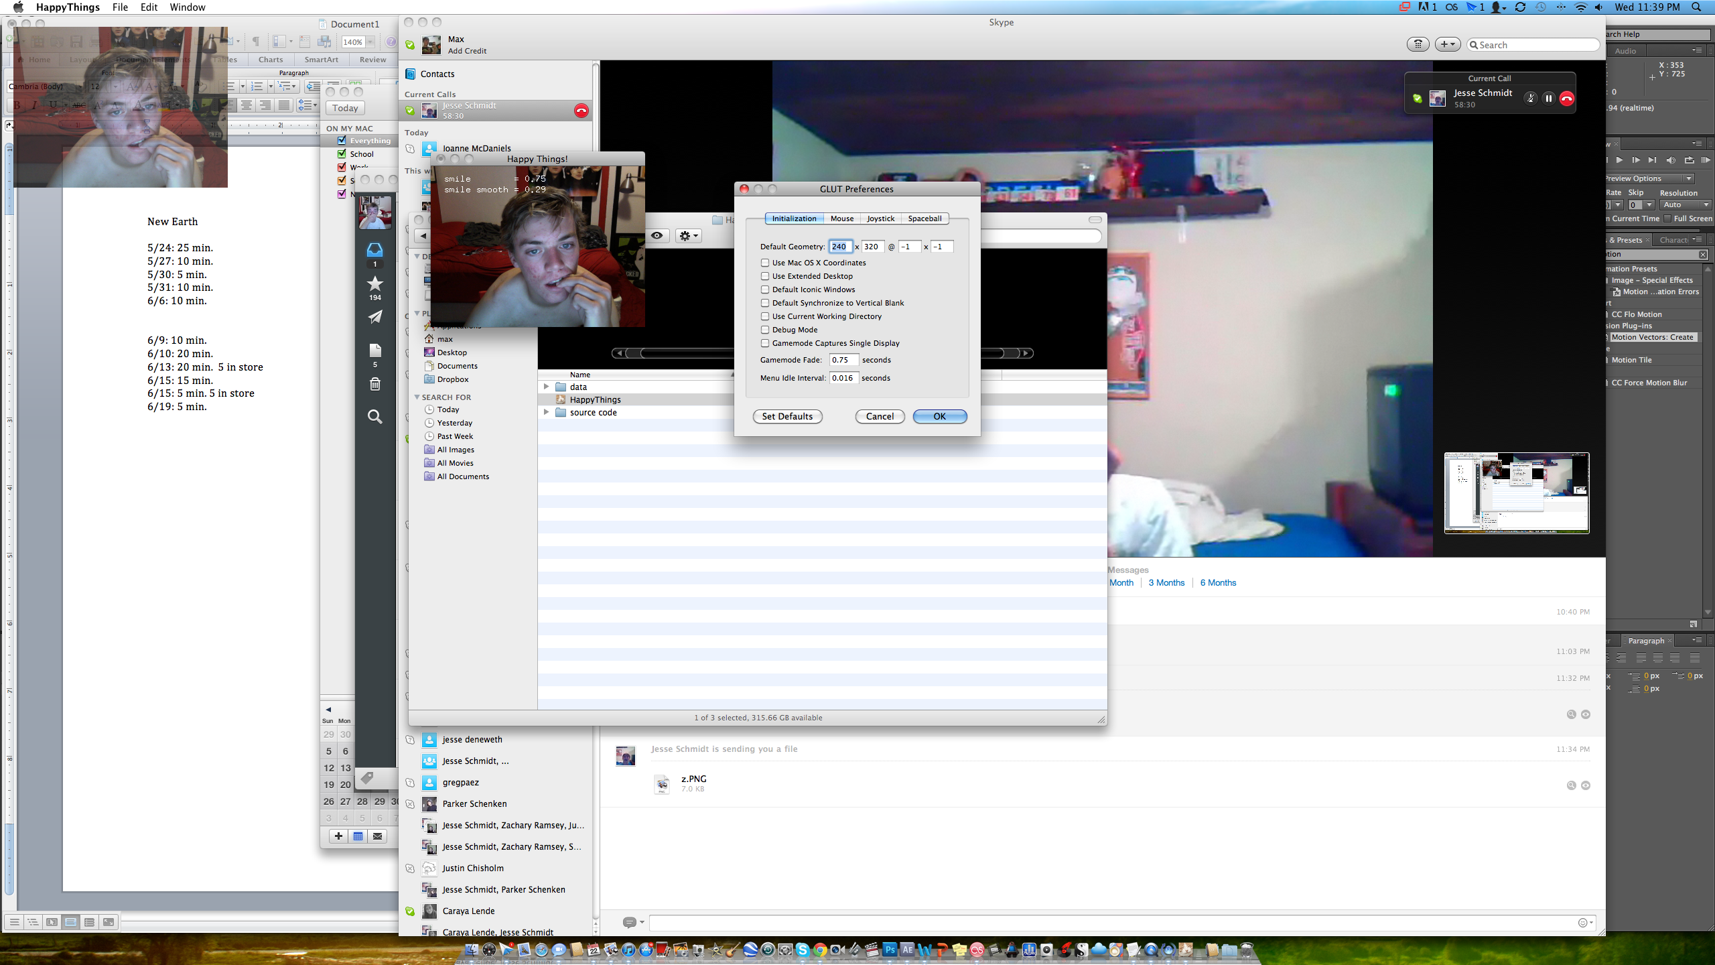Enable Gamemode Captures Single Display
This screenshot has height=965, width=1715.
point(764,343)
